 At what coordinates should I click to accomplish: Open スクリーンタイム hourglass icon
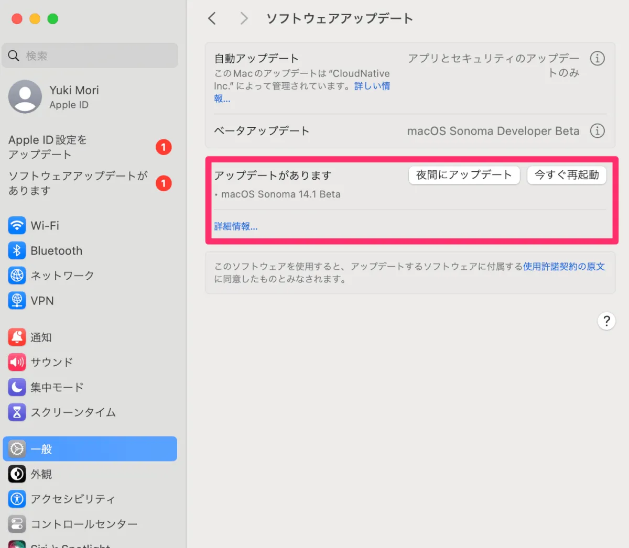pyautogui.click(x=17, y=412)
